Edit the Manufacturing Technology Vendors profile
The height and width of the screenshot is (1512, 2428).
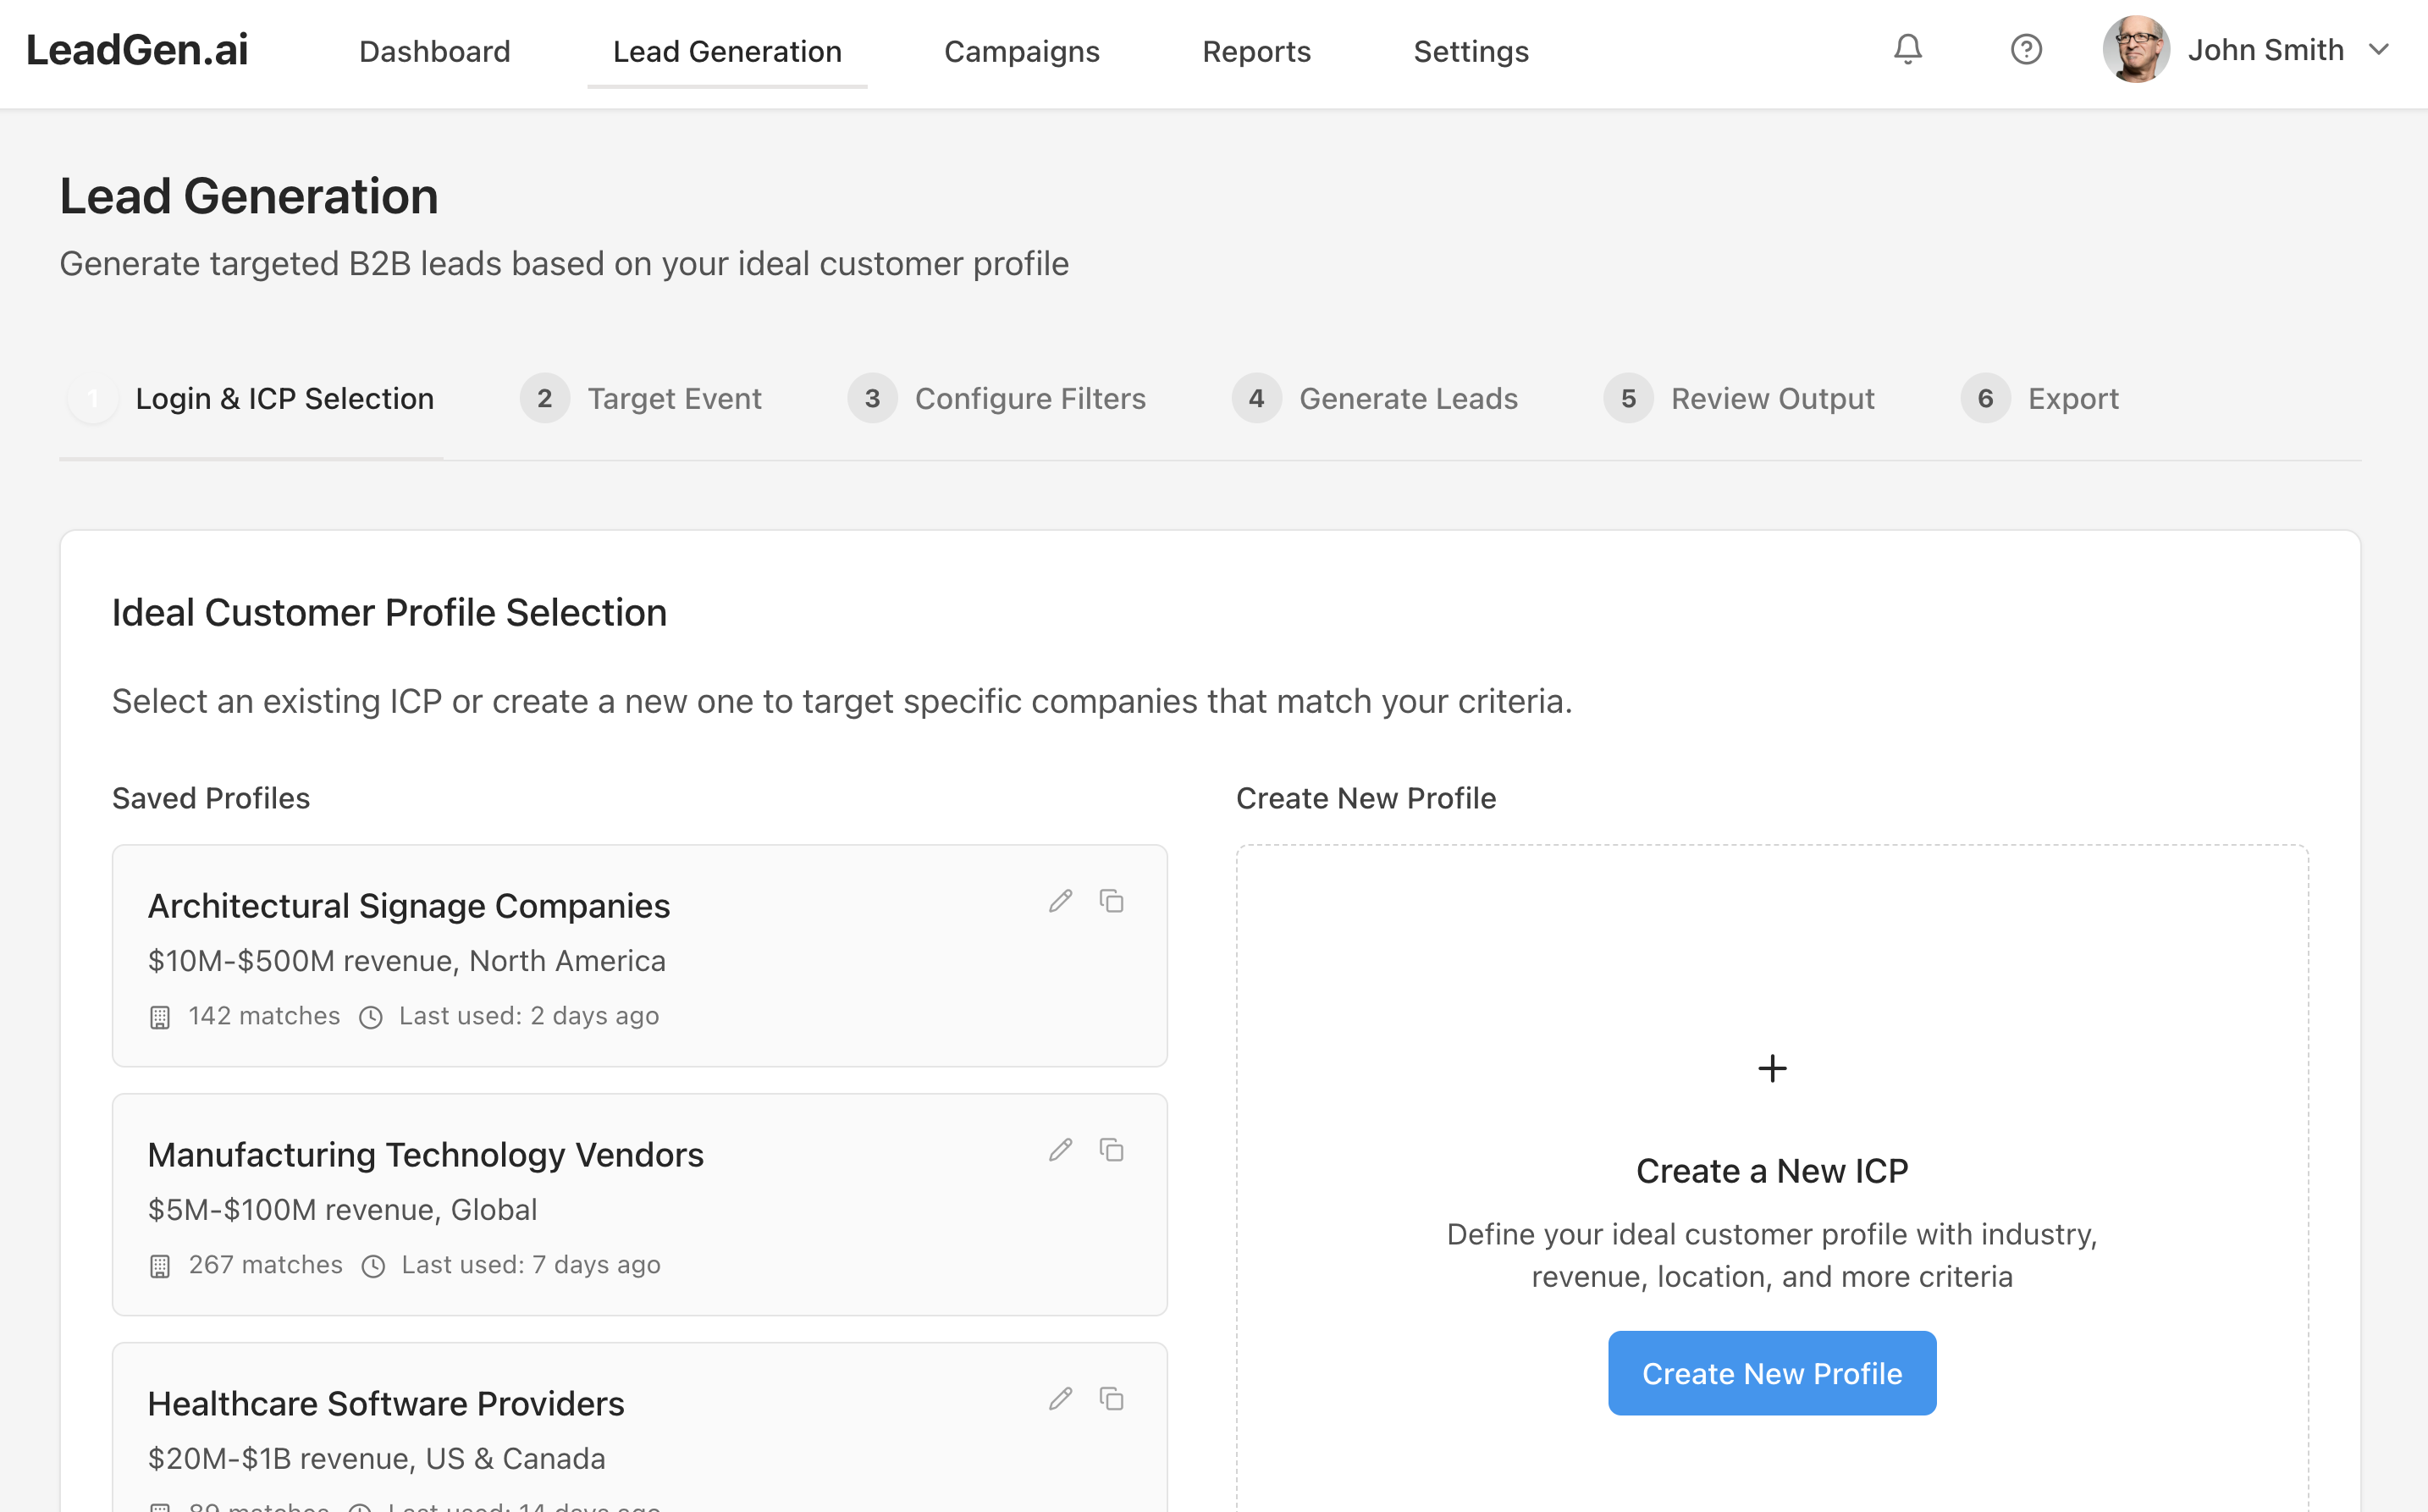point(1059,1150)
